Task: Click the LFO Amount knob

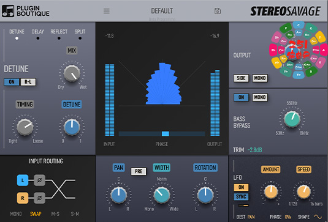Action: pos(271,191)
